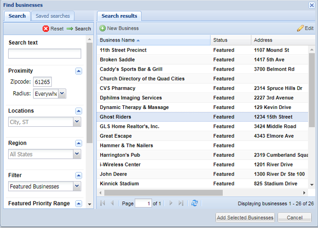Screen dimensions: 318x228
Task: Open the Region All States dropdown
Action: tap(77, 154)
